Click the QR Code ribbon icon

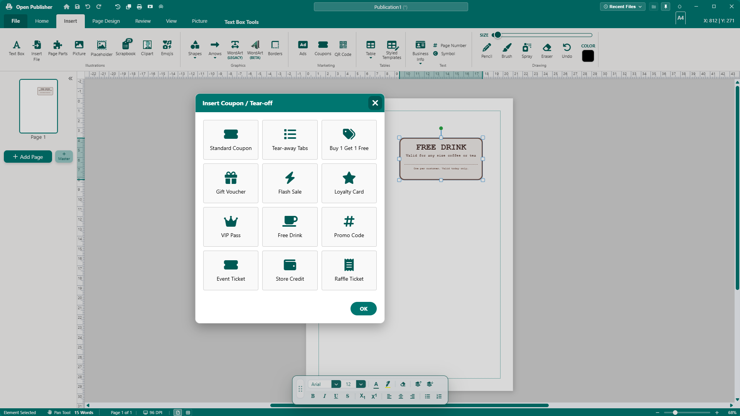tap(343, 49)
